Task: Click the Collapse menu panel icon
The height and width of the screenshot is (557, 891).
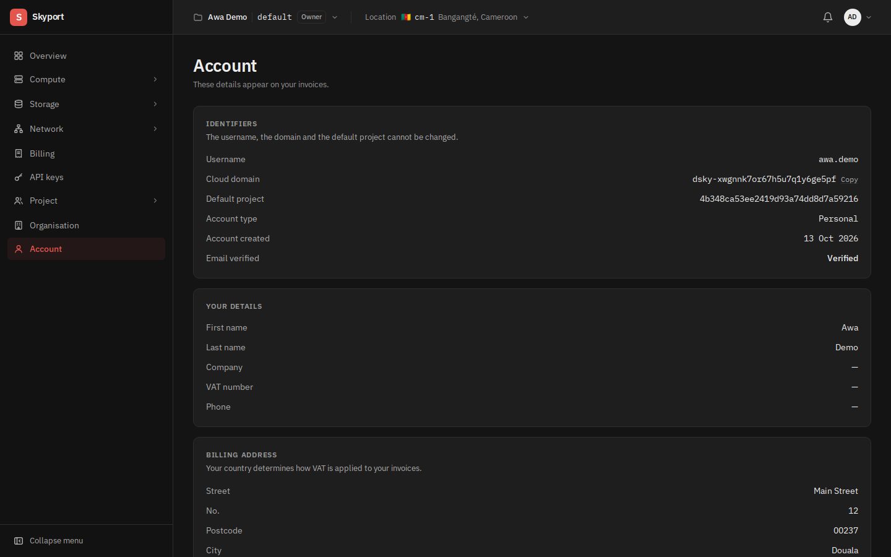Action: tap(19, 541)
